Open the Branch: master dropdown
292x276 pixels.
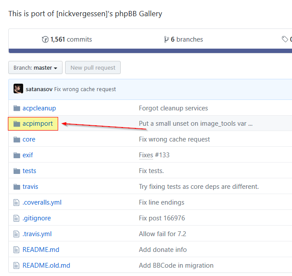(35, 68)
